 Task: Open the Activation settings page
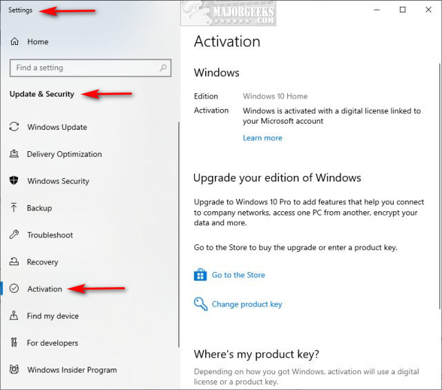(x=44, y=289)
